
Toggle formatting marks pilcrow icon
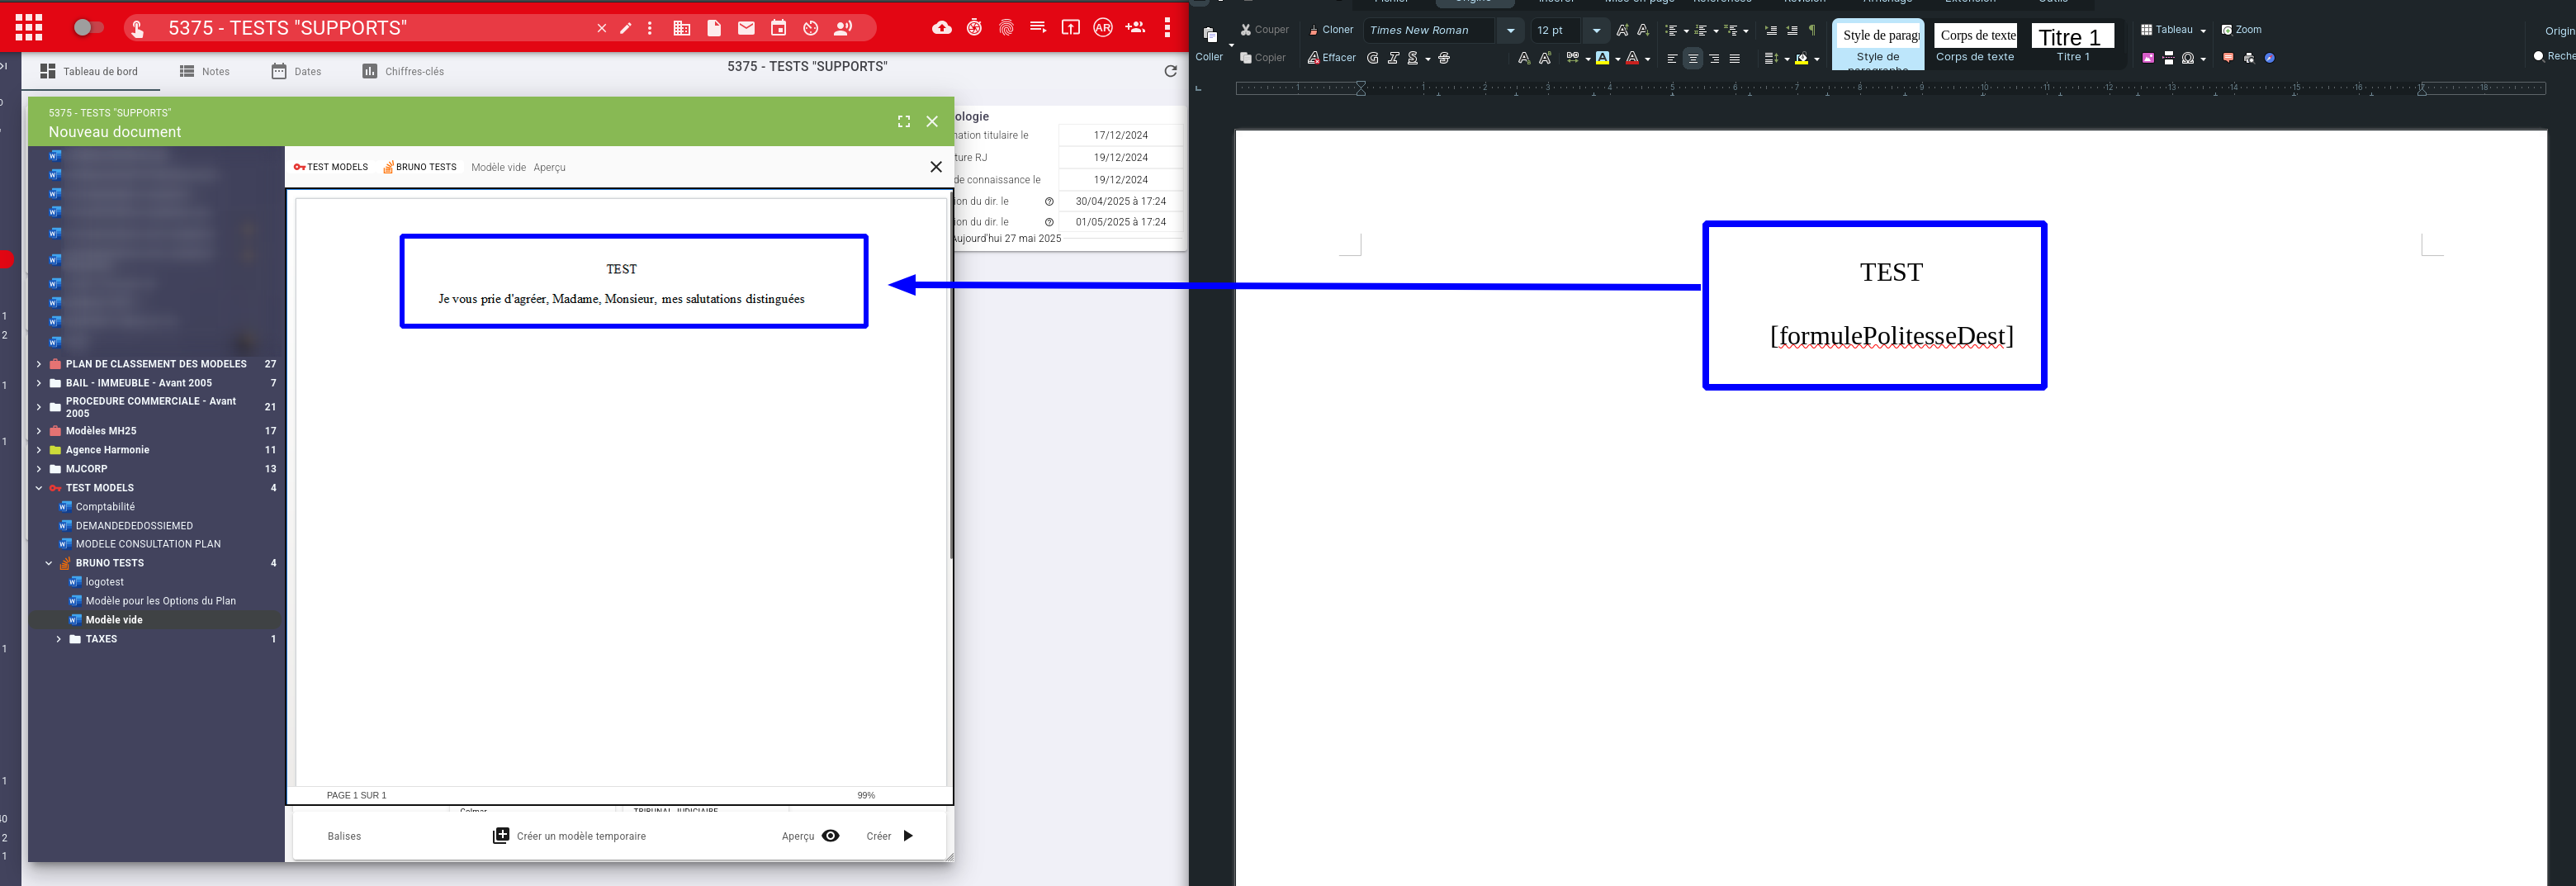1812,30
